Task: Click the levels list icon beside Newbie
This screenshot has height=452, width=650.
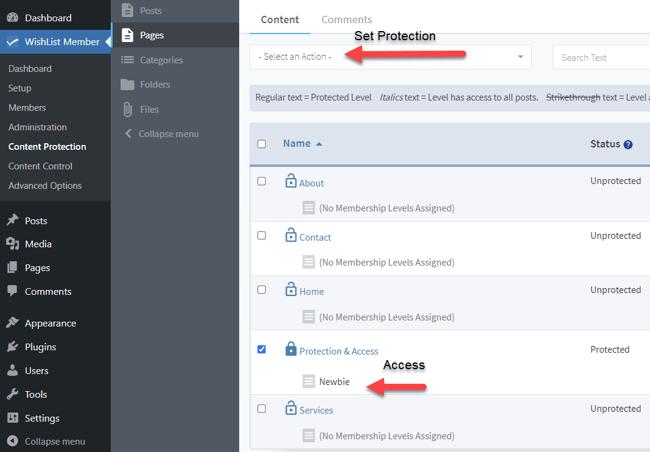Action: click(309, 381)
